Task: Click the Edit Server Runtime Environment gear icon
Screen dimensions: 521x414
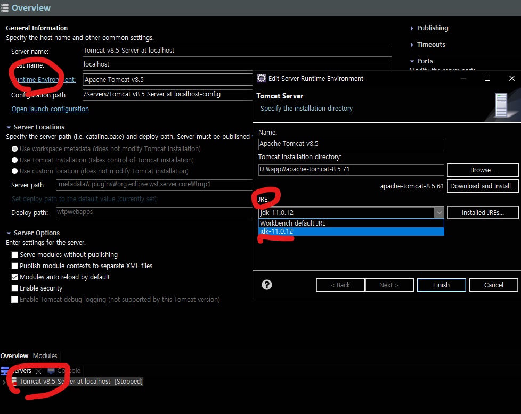Action: point(262,78)
